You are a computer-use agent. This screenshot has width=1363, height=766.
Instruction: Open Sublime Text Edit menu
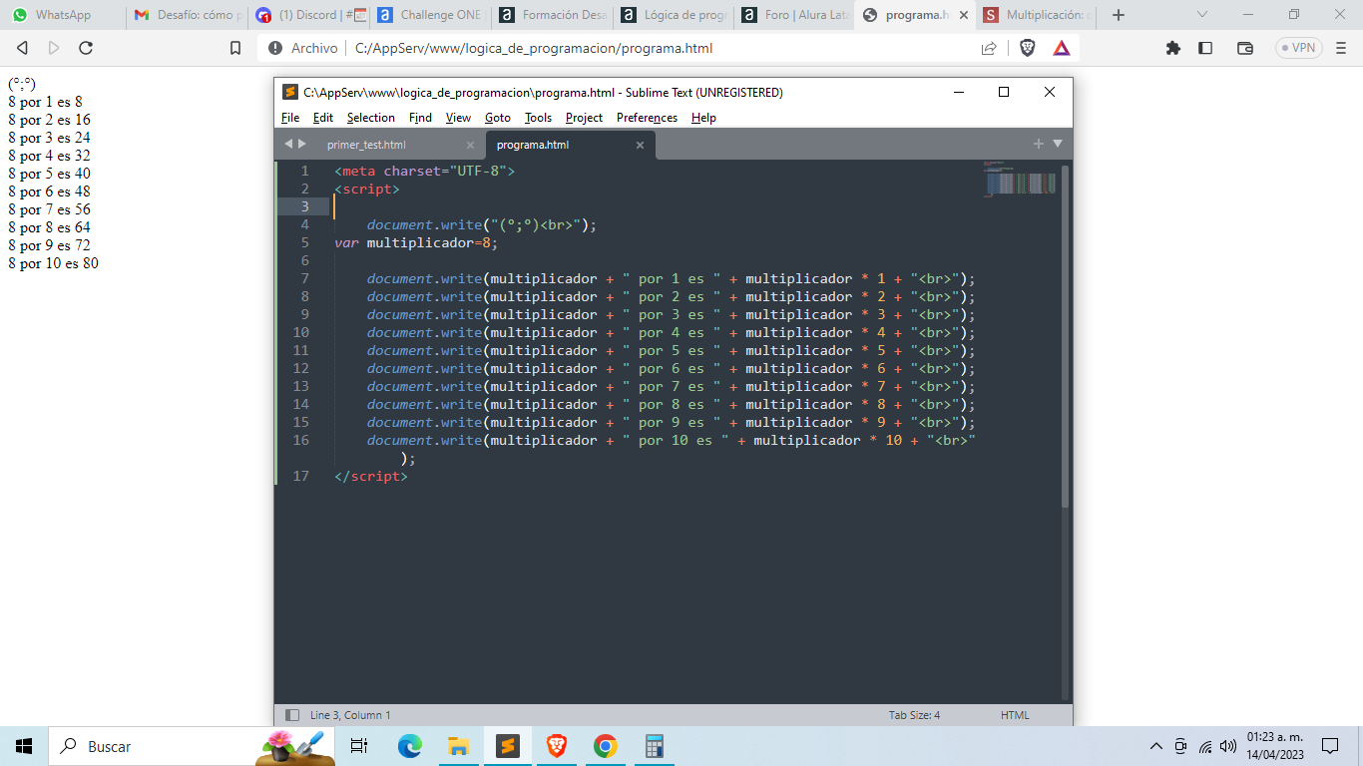coord(323,118)
